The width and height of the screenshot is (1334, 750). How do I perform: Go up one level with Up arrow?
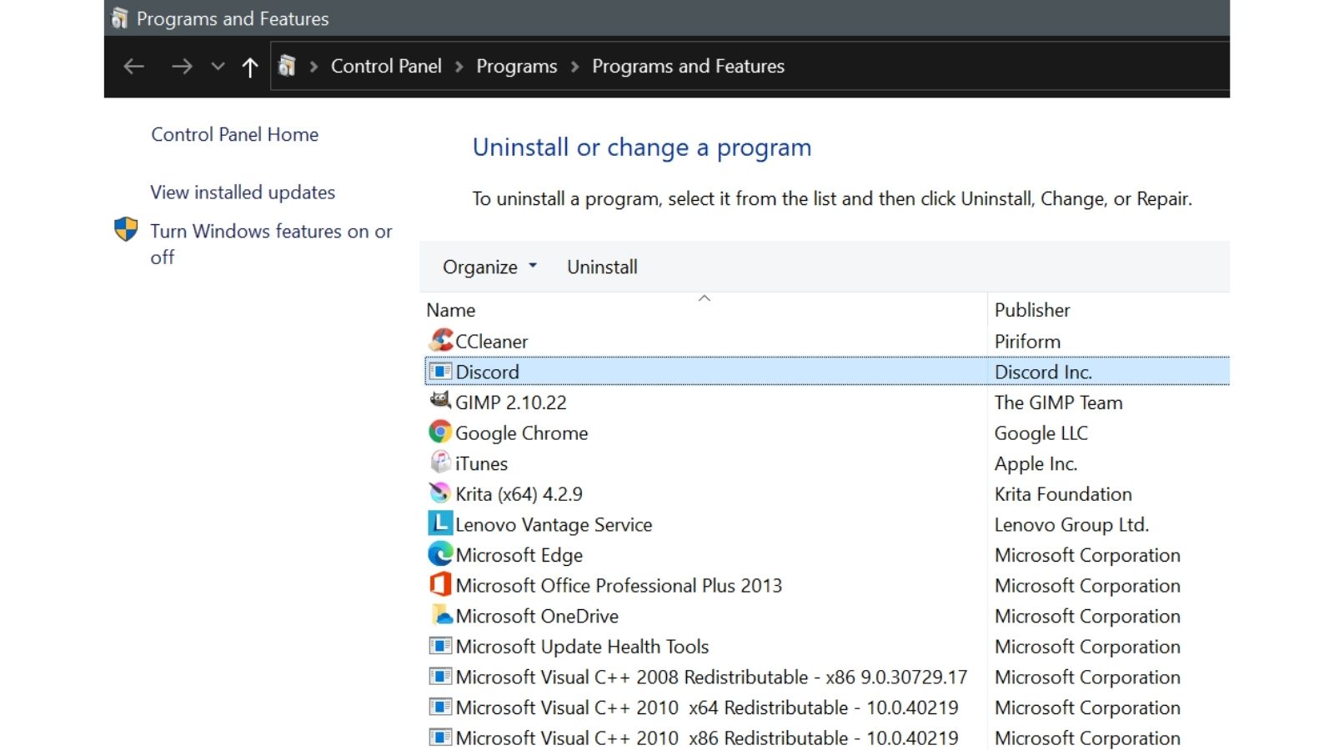click(x=249, y=67)
